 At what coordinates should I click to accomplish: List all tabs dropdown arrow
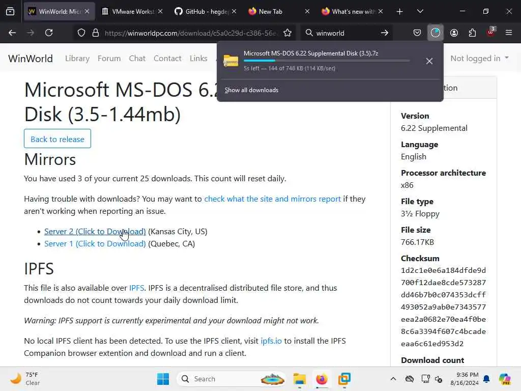[420, 12]
